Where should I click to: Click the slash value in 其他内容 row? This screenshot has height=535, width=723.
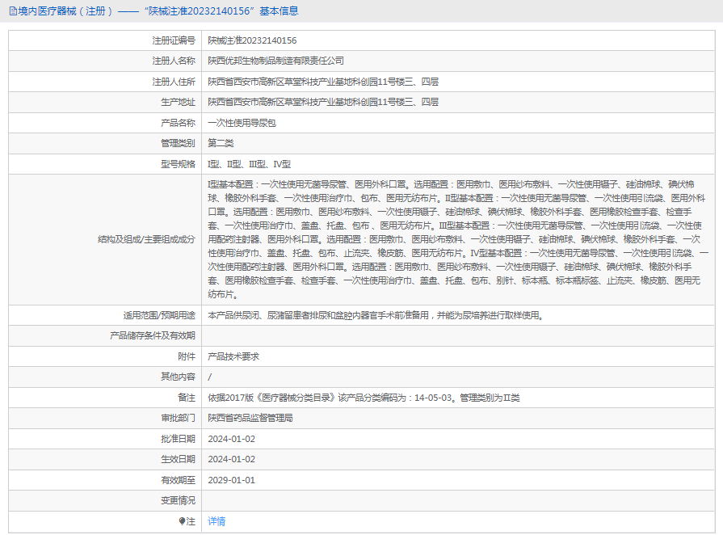210,377
